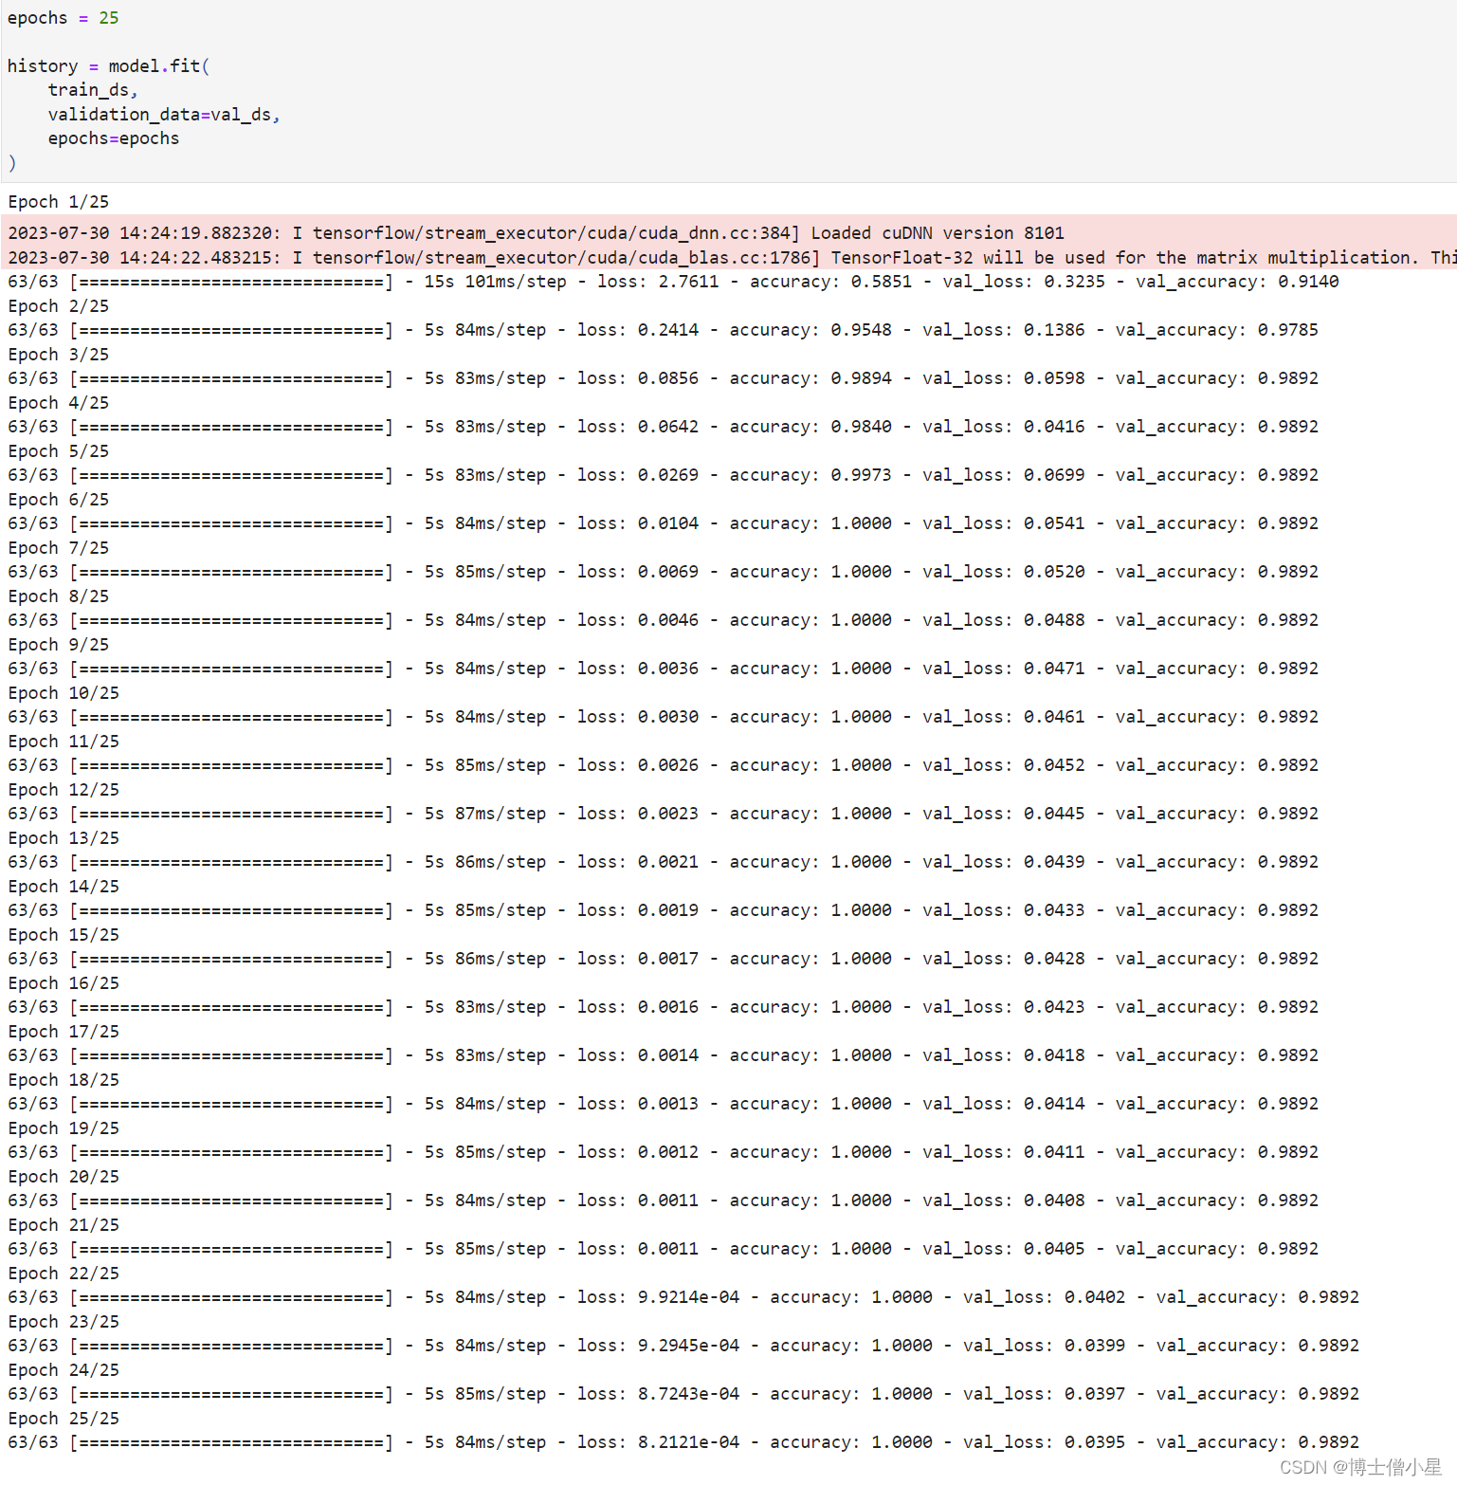Click the loss value 9.2945e-04
Viewport: 1457px width, 1485px height.
(688, 1346)
